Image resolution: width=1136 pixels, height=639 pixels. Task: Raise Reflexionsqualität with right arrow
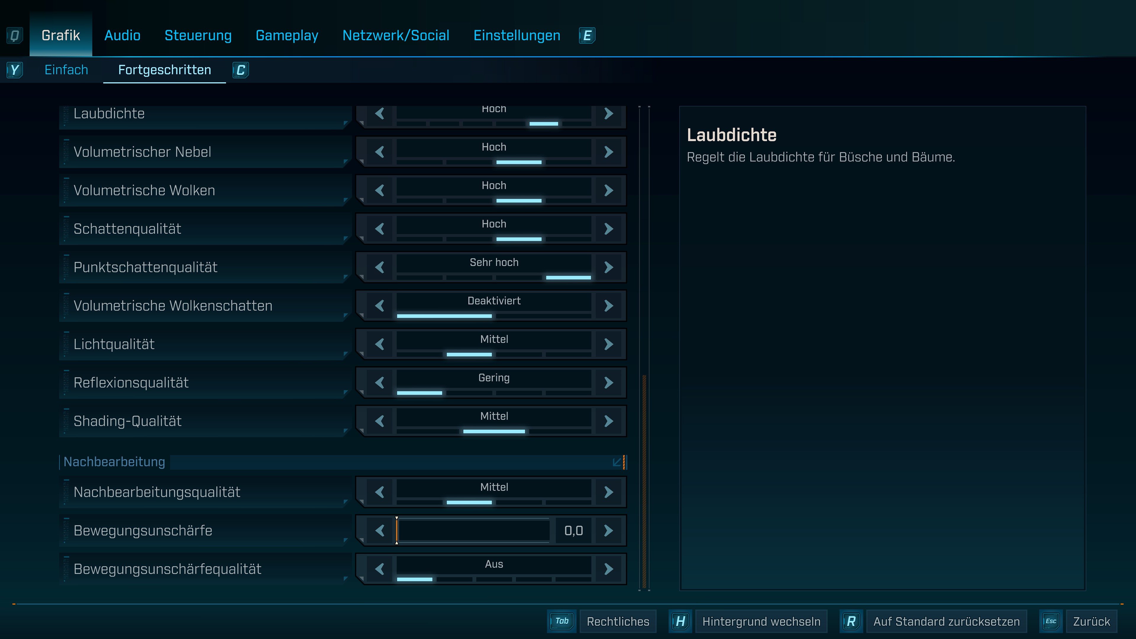click(x=609, y=382)
